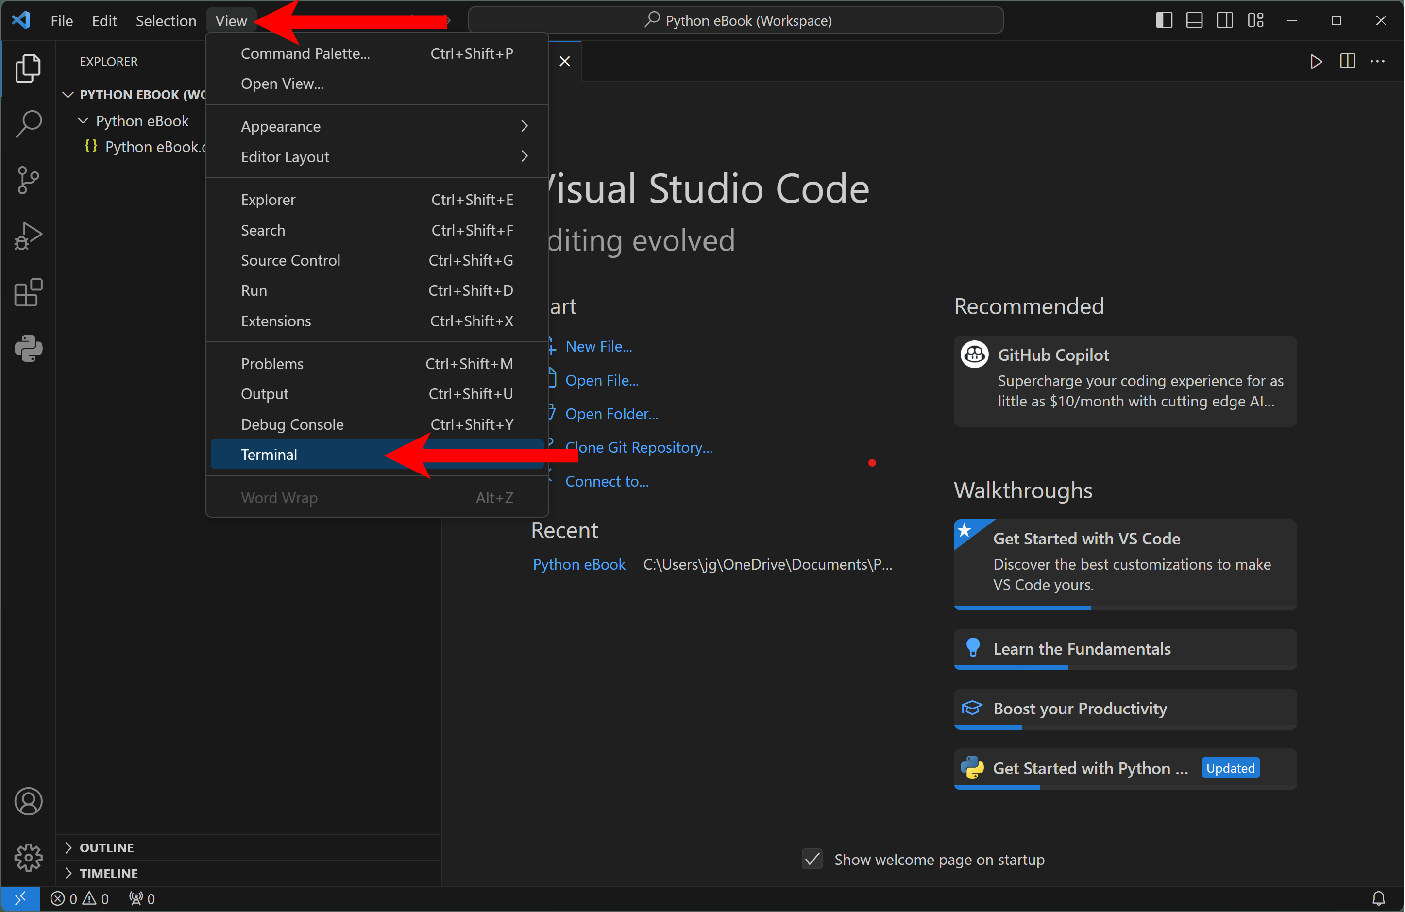Open the notifications bell
The width and height of the screenshot is (1405, 912).
click(x=1378, y=898)
